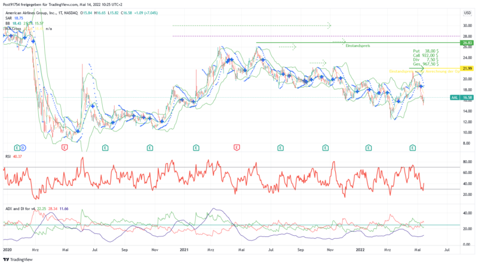478x265 pixels.
Task: Click the green 26.83 price label
Action: click(x=467, y=43)
